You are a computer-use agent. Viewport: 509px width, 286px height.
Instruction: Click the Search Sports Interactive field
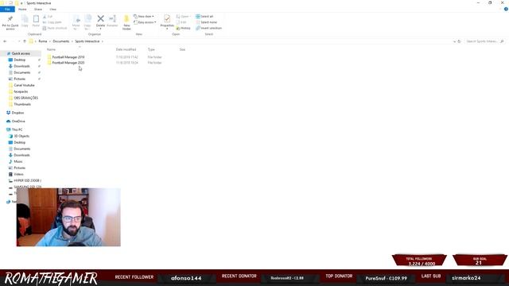pyautogui.click(x=484, y=41)
